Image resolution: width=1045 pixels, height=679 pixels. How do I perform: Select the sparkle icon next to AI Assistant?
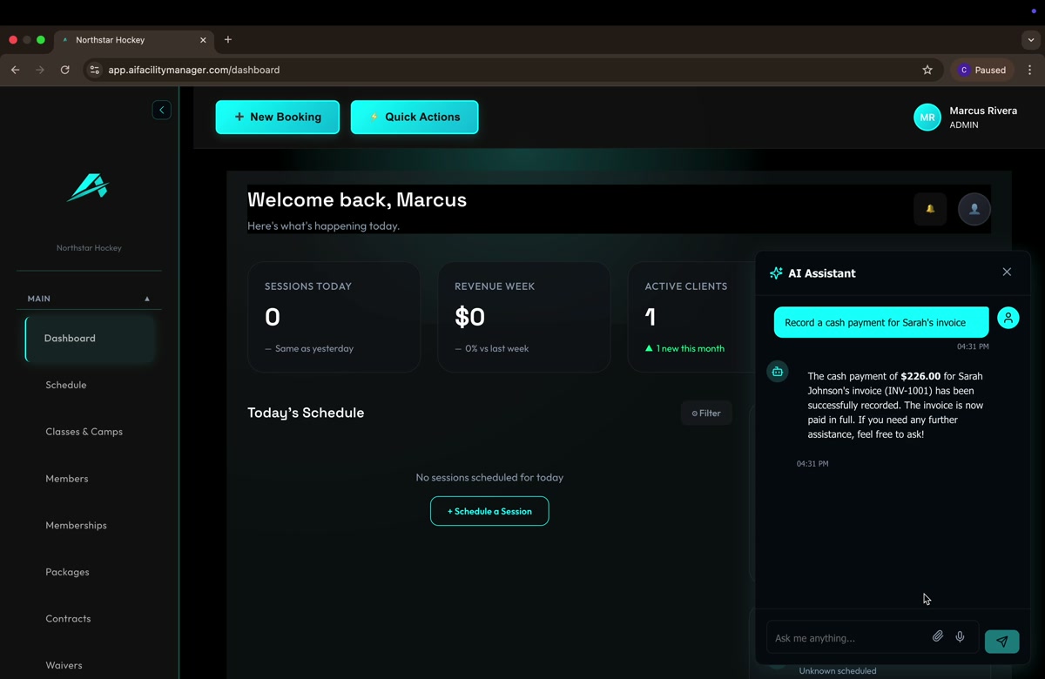774,272
